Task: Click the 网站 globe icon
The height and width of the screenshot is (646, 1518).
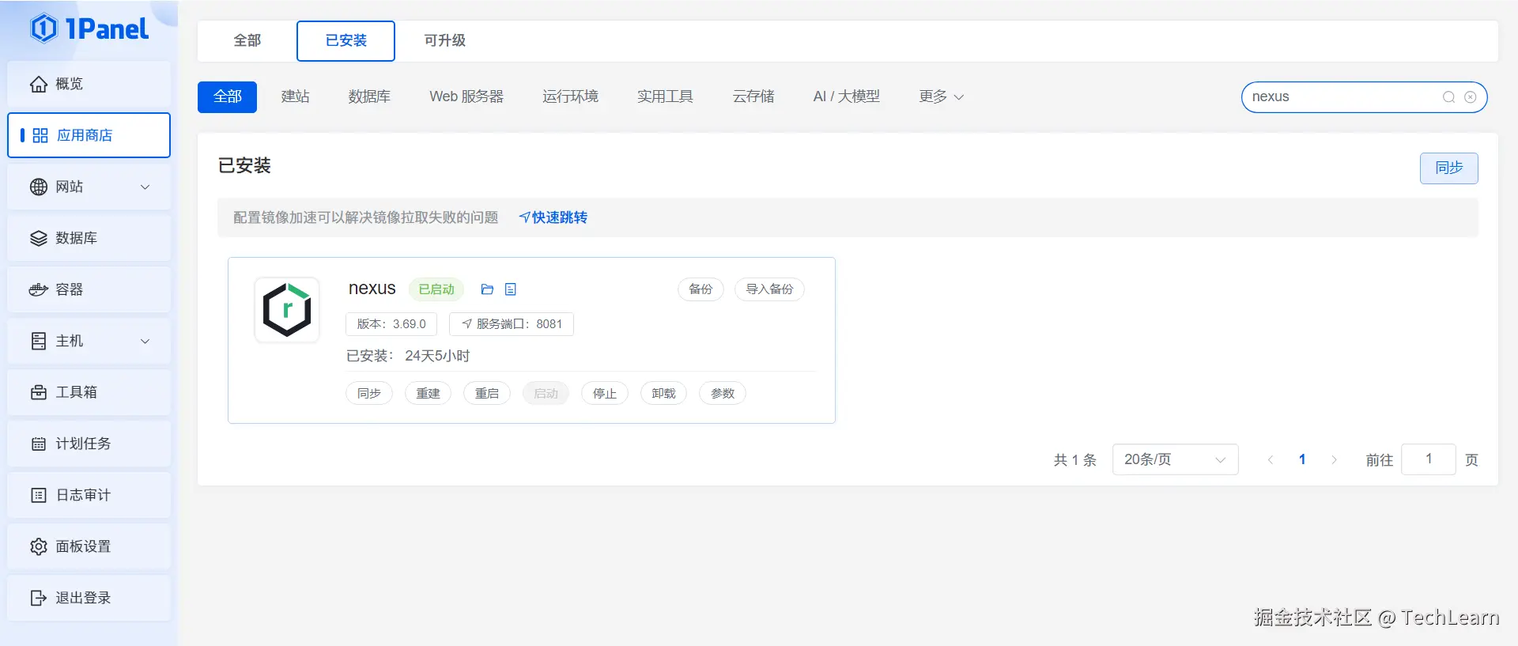Action: (x=39, y=187)
